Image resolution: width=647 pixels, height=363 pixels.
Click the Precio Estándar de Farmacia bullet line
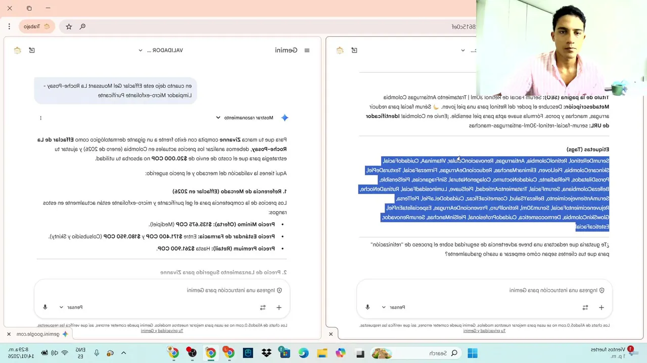[166, 236]
